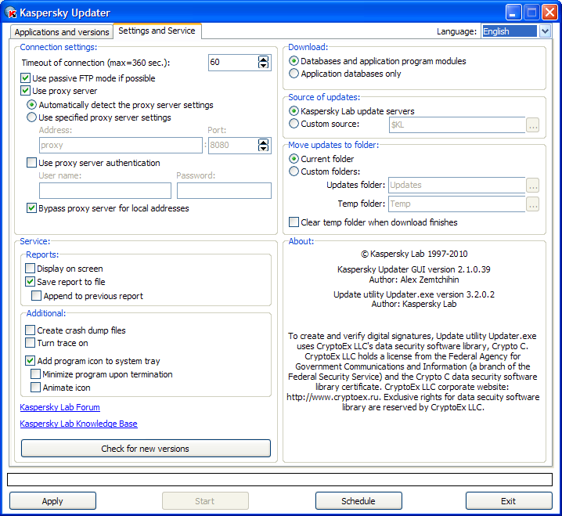
Task: Click GUI version 2.1.0.39 text
Action: coord(413,269)
